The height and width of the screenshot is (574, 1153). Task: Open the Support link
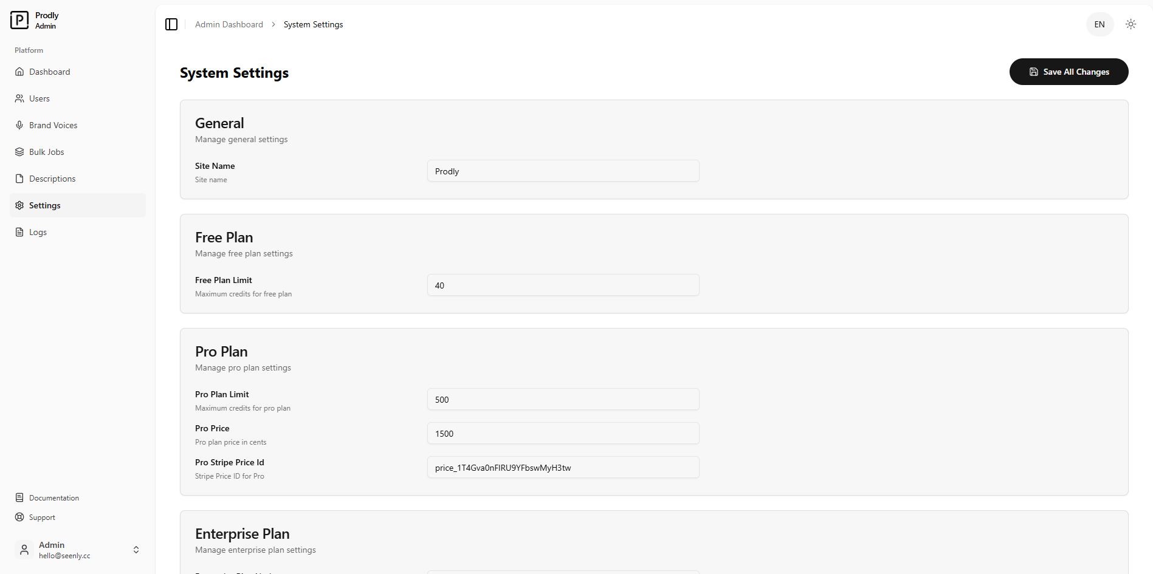tap(42, 518)
